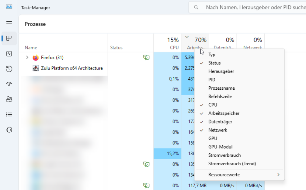Screen dimensions: 306x190
Task: Open the Details list sidebar icon
Action: coord(9,115)
